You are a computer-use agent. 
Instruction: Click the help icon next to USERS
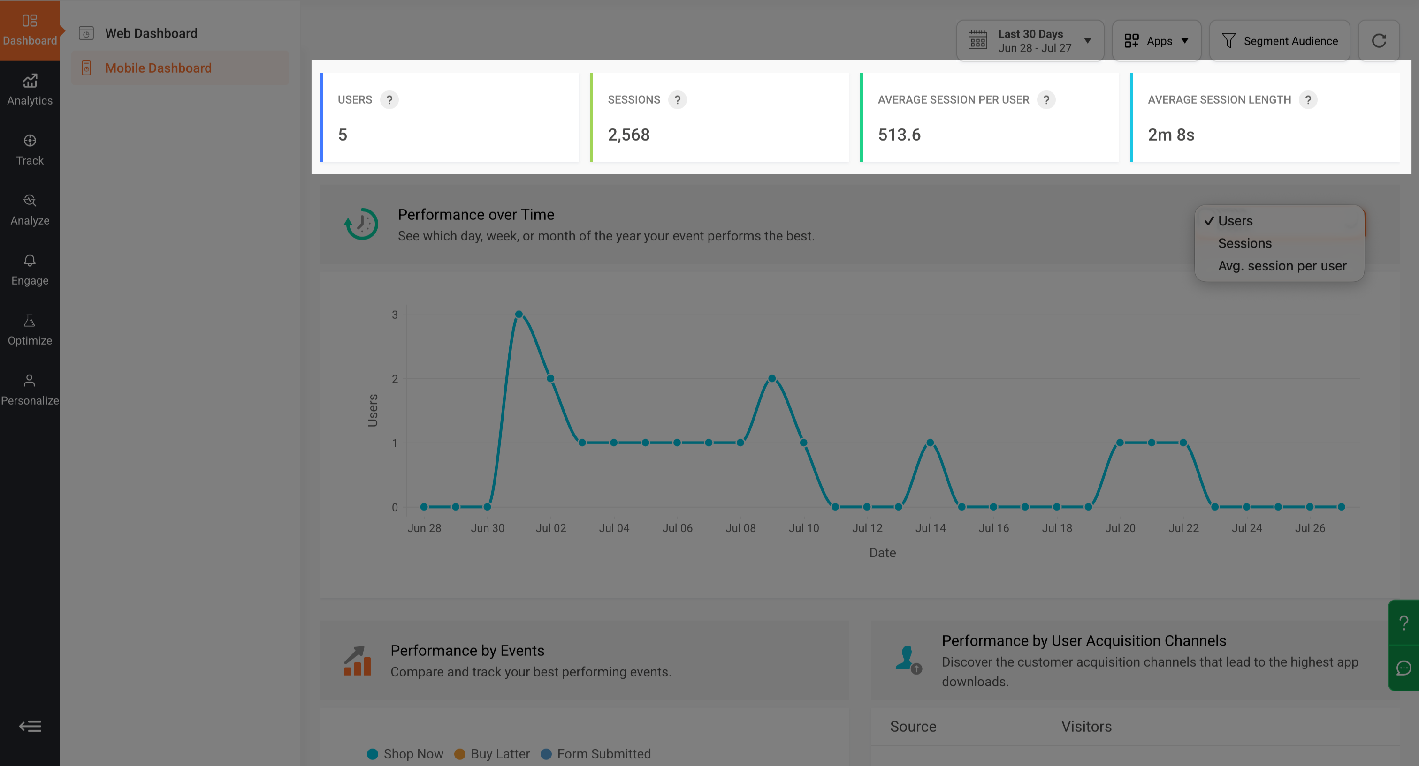click(389, 99)
